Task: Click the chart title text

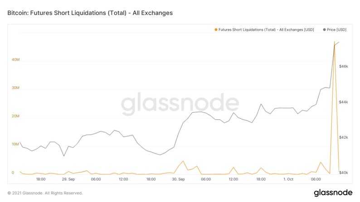Action: [90, 13]
